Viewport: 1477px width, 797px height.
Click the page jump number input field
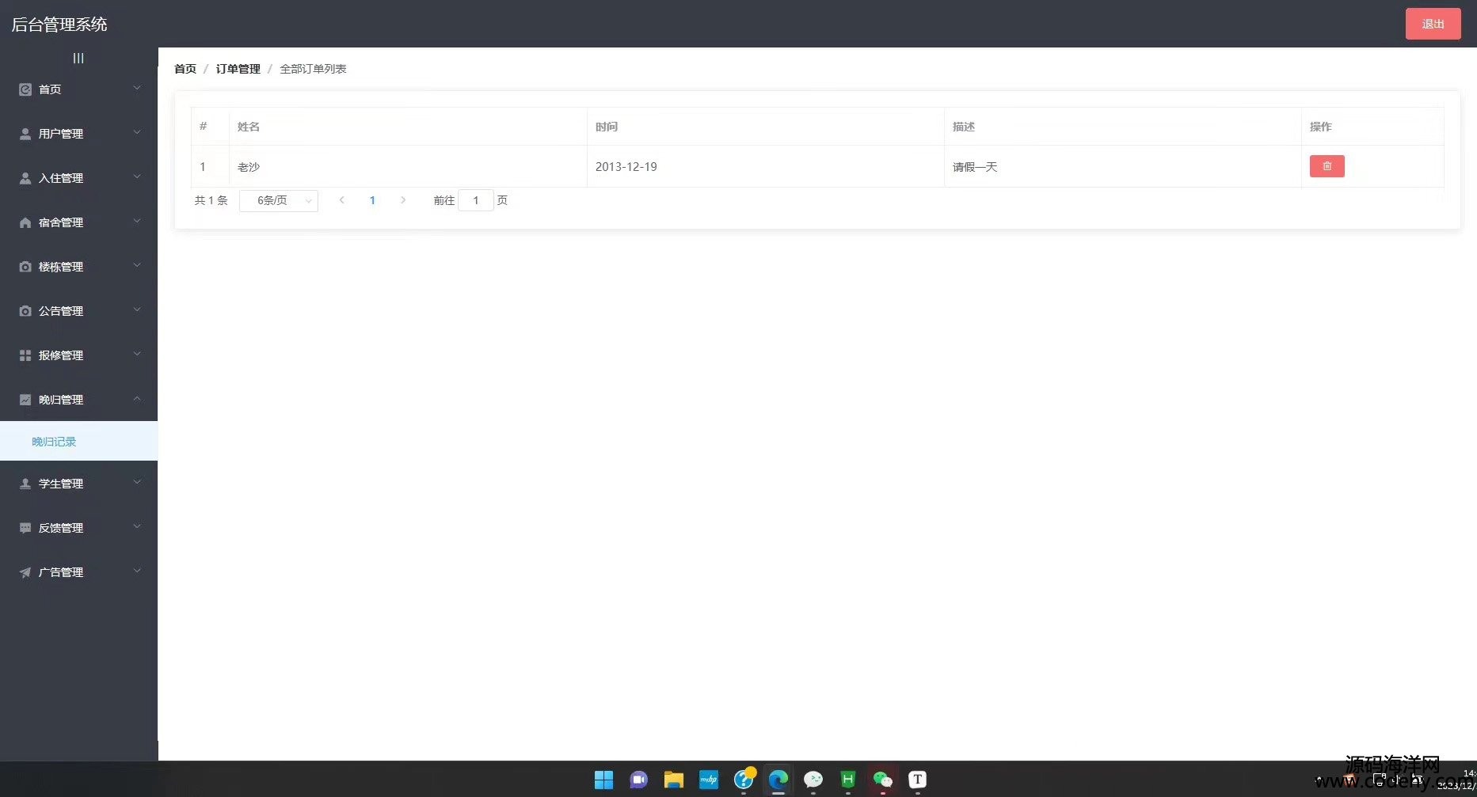(476, 201)
